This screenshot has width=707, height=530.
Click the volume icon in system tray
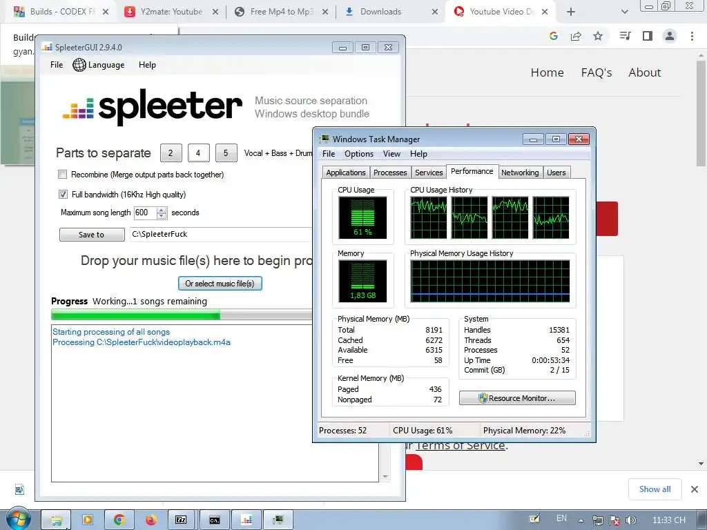[x=631, y=520]
